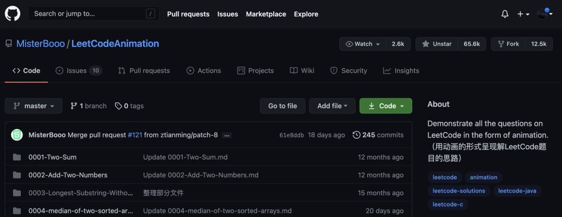Open the LeetCodeAnimation repository link
Screen dimensions: 562x217
pos(115,44)
